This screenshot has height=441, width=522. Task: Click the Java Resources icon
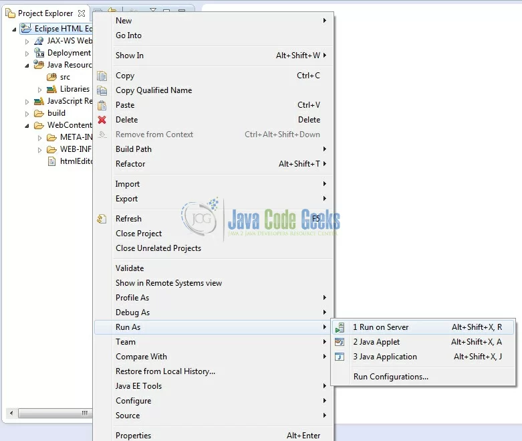pyautogui.click(x=39, y=65)
